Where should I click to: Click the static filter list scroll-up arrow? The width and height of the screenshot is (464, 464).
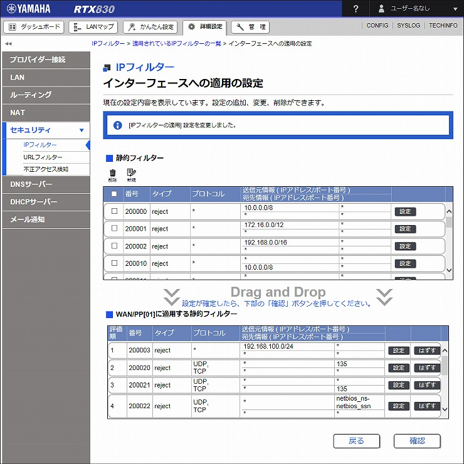[x=449, y=211]
